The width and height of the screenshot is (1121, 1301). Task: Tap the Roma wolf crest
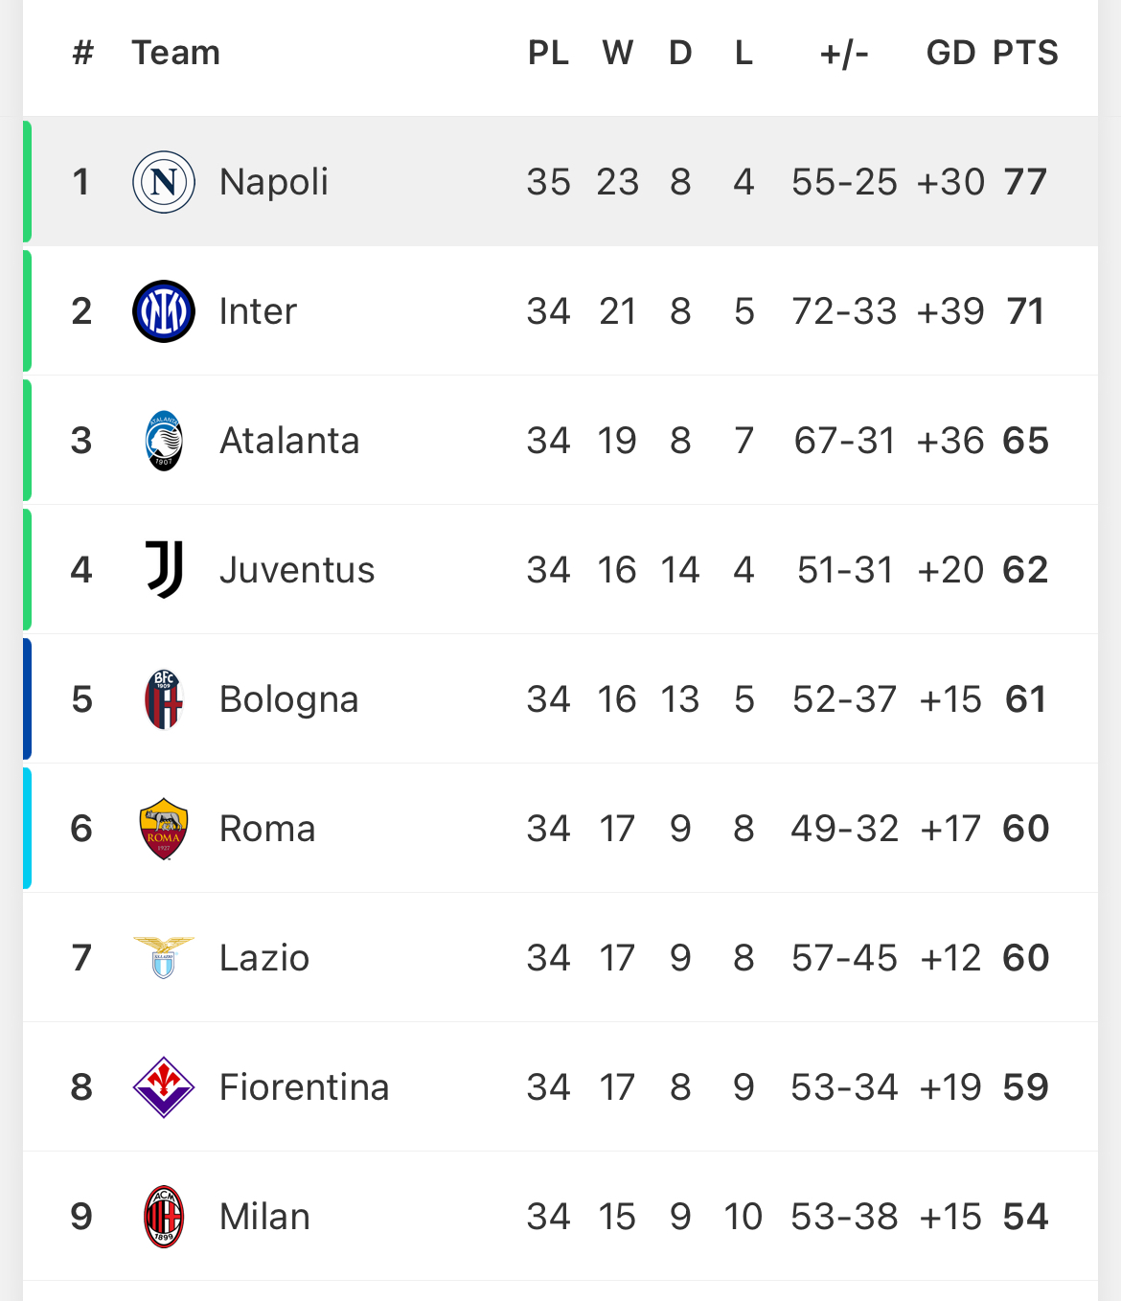(x=164, y=829)
